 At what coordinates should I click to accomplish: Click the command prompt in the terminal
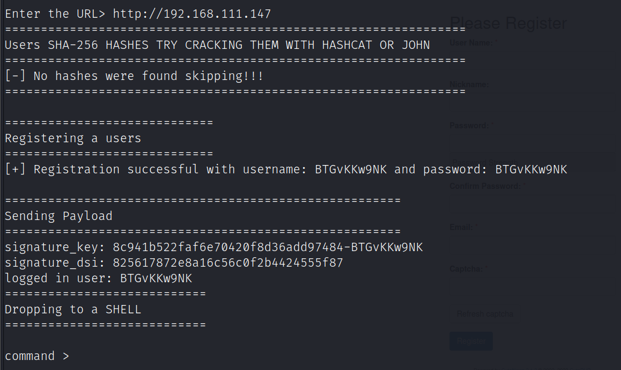[37, 356]
